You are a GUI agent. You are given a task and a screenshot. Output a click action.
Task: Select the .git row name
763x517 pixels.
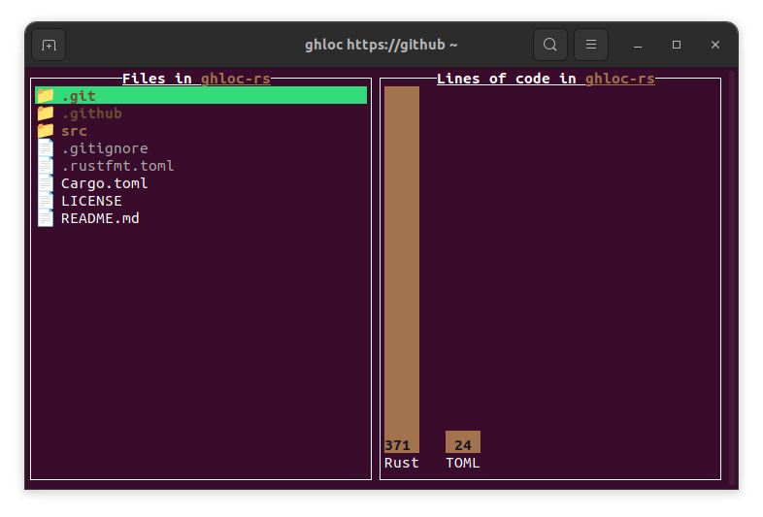point(79,96)
